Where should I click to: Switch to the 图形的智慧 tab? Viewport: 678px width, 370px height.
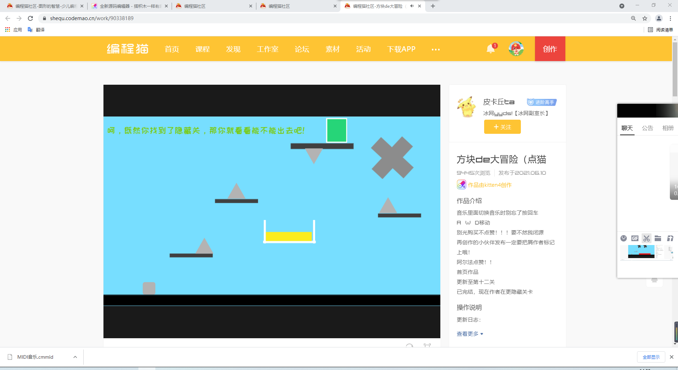coord(45,6)
